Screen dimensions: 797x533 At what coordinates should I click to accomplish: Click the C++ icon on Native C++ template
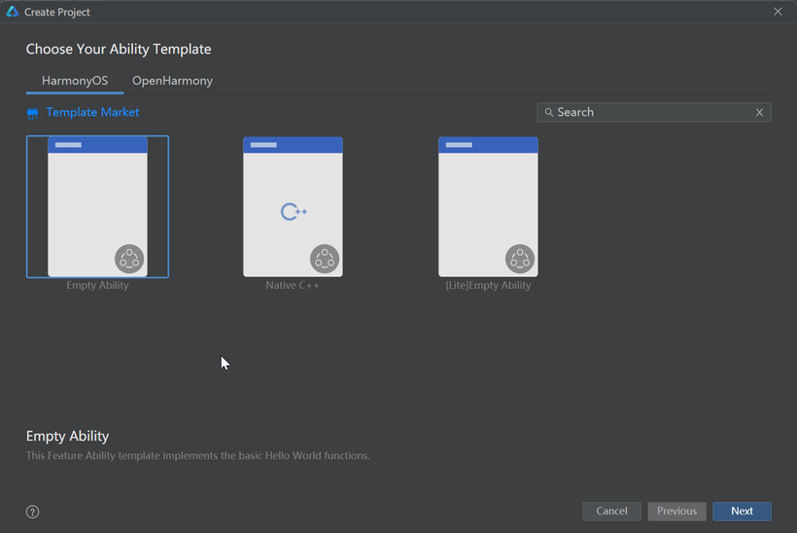point(294,212)
